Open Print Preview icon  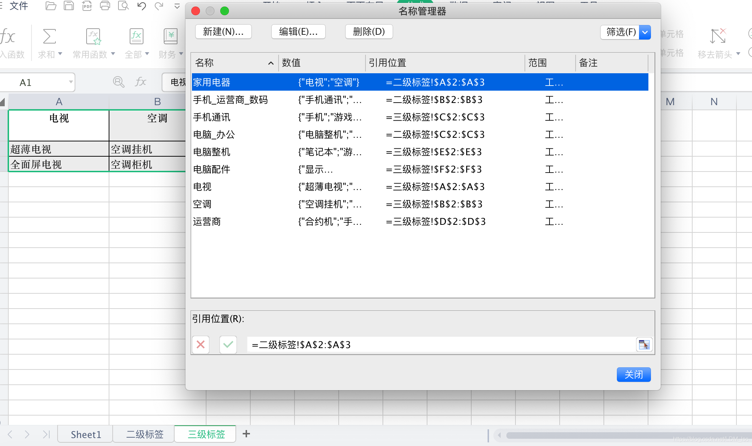pyautogui.click(x=124, y=6)
